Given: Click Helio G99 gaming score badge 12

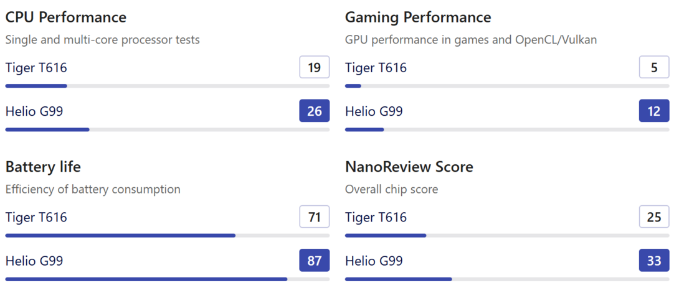Looking at the screenshot, I should [654, 111].
